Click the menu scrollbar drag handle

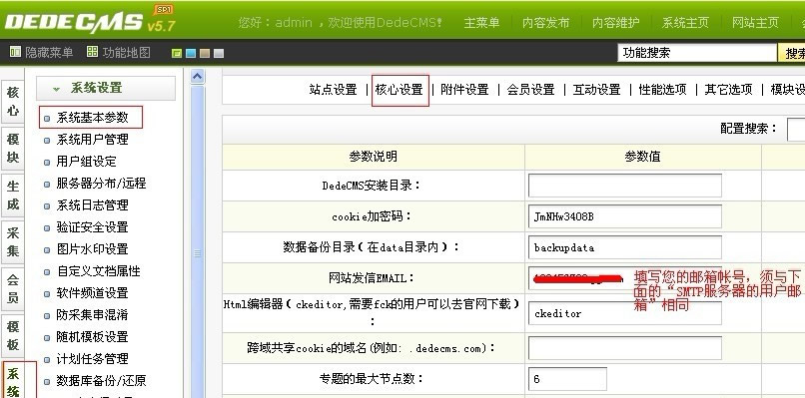pos(197,252)
